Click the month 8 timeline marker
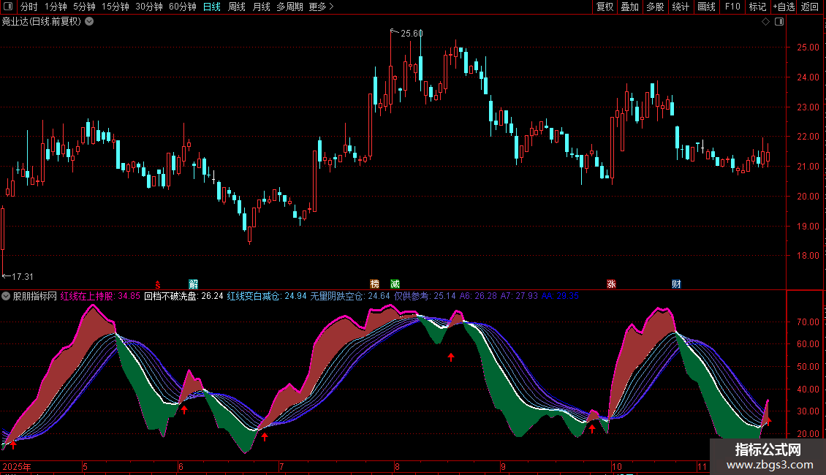The image size is (826, 475). [x=397, y=466]
